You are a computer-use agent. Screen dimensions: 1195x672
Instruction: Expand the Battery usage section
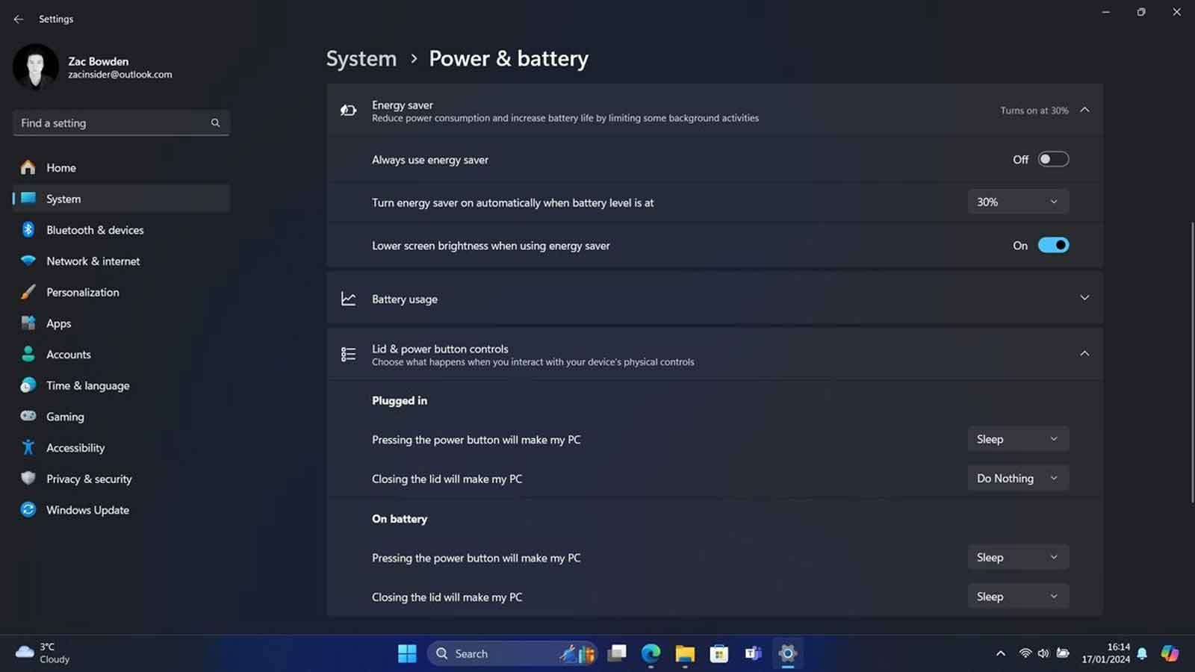1084,297
